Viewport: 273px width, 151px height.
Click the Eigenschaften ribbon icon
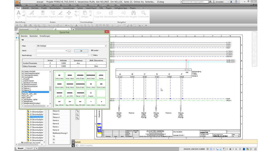(x=43, y=13)
